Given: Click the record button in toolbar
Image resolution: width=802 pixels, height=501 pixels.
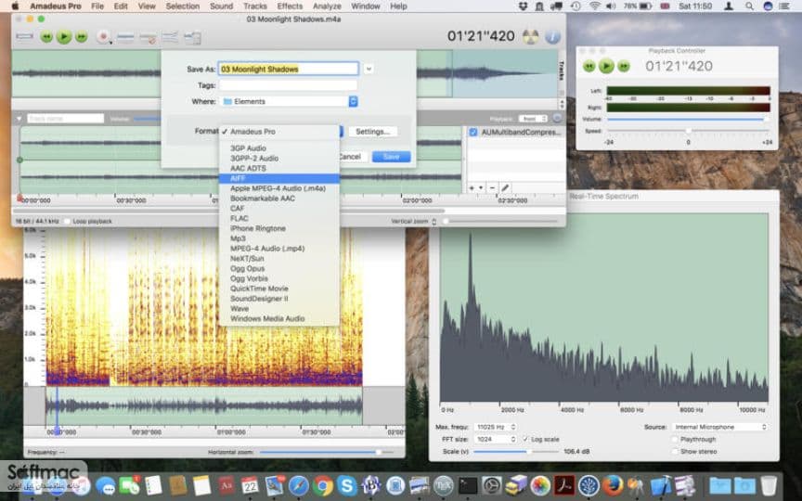Looking at the screenshot, I should pyautogui.click(x=104, y=37).
